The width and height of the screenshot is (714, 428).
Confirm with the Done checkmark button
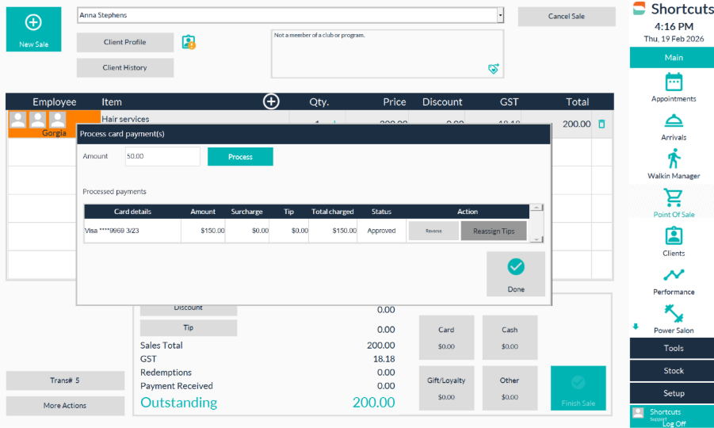click(516, 273)
